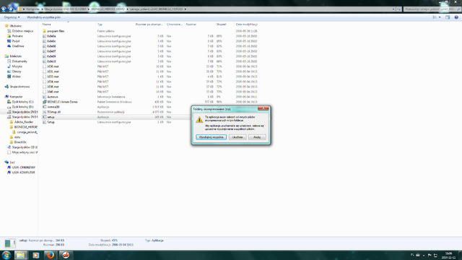
Task: Select the Setup configuration settings file
Action: (51, 122)
